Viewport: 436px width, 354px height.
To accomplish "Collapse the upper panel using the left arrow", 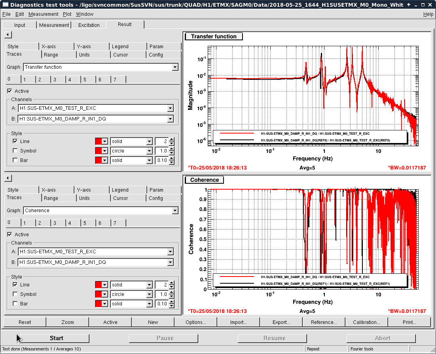I will tap(8, 35).
